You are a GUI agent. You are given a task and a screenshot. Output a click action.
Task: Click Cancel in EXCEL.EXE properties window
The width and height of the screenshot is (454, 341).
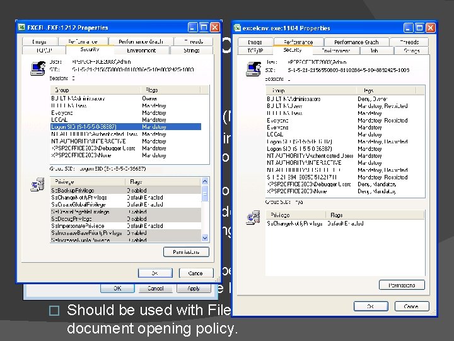[x=196, y=273]
